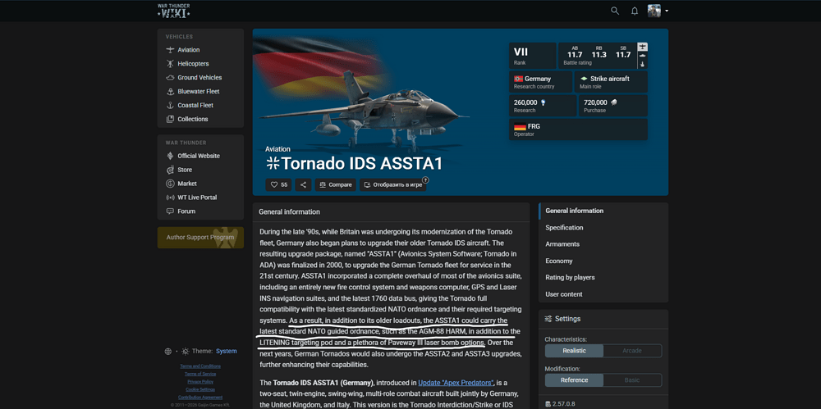Select the aircraft battle rating mode icon

pyautogui.click(x=643, y=47)
